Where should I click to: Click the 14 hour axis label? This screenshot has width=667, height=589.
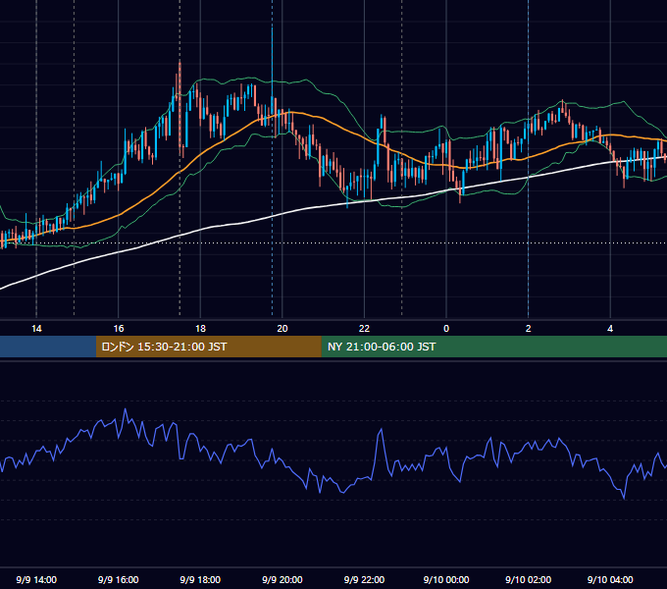pyautogui.click(x=36, y=329)
